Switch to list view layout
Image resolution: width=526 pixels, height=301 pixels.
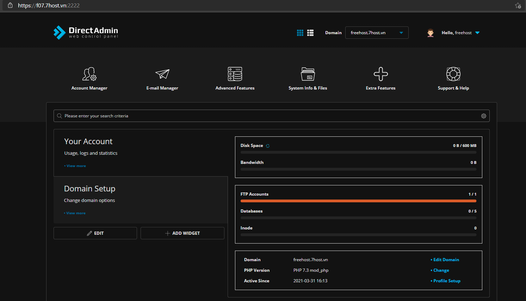pyautogui.click(x=310, y=33)
